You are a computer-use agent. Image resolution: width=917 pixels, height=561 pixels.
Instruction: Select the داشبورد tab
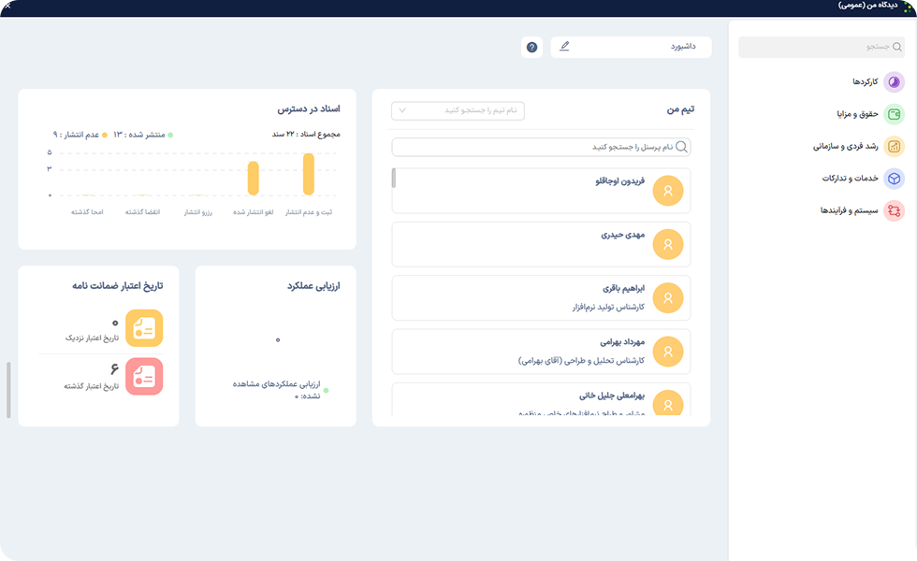coord(683,46)
